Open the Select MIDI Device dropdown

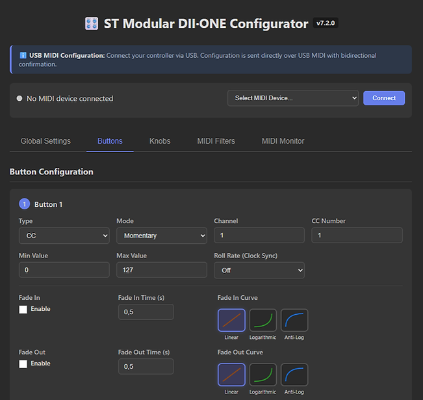pyautogui.click(x=293, y=98)
